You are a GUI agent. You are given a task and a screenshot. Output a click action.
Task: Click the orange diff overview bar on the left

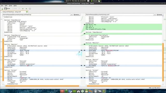pos(3,60)
